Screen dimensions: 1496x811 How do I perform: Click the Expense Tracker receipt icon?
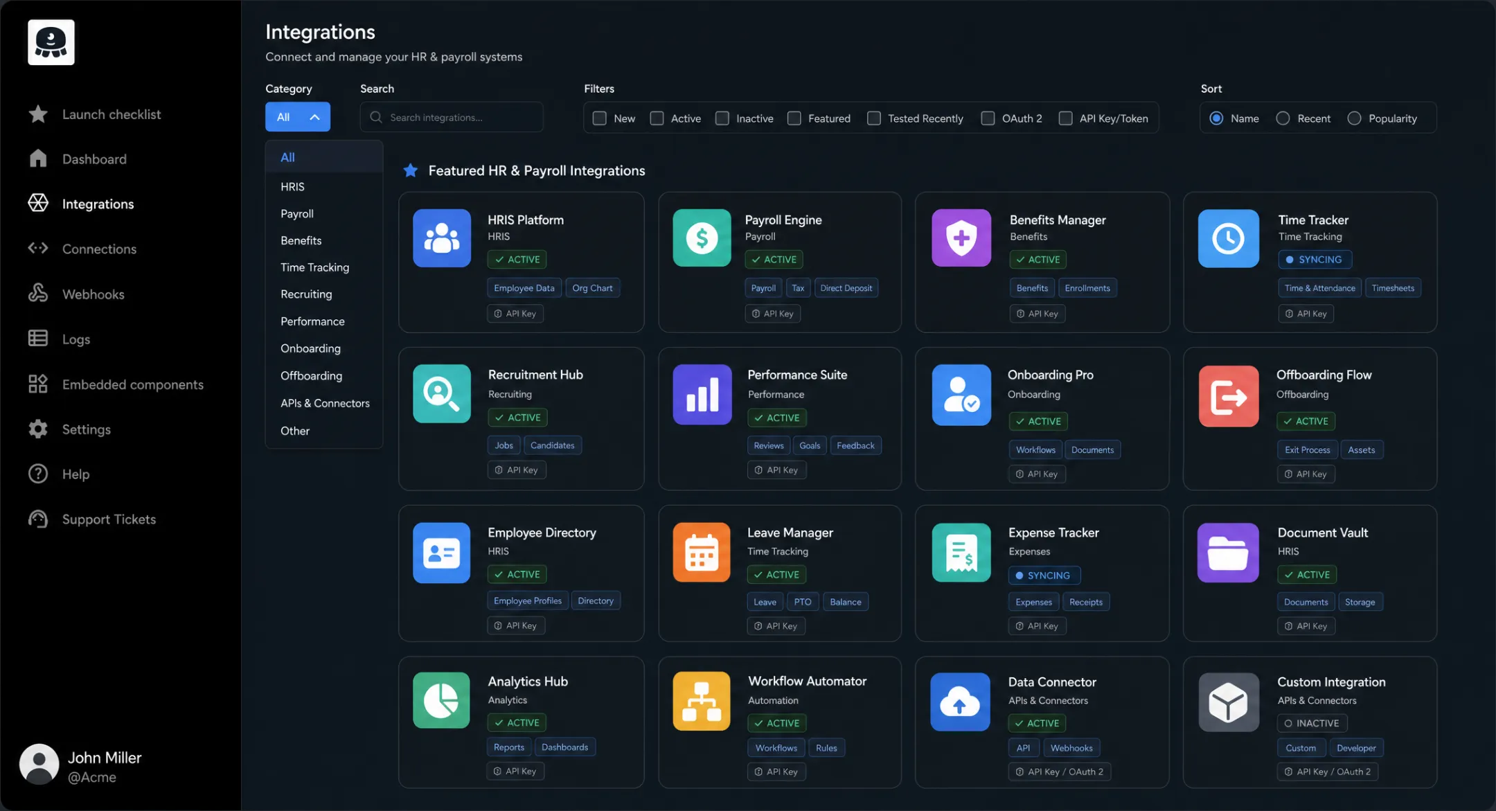(x=961, y=553)
